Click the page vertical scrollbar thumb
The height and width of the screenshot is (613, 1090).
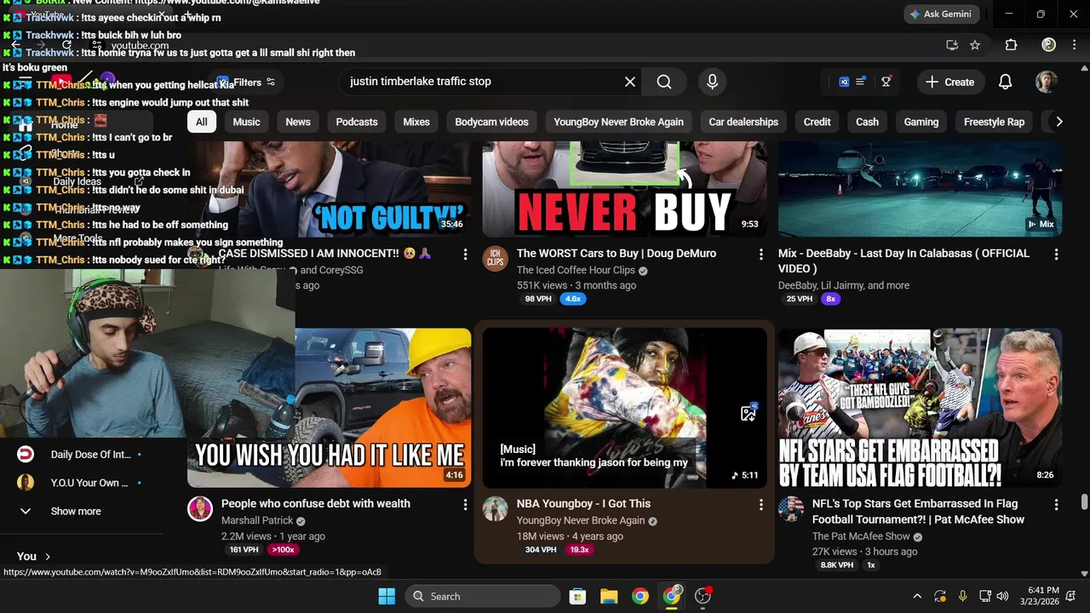point(1084,502)
